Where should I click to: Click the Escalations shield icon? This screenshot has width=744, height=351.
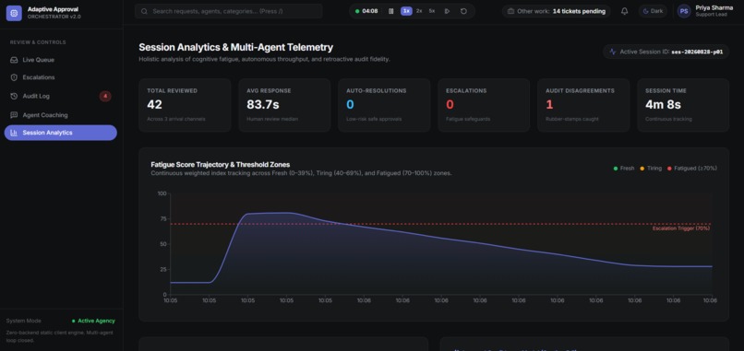point(14,77)
